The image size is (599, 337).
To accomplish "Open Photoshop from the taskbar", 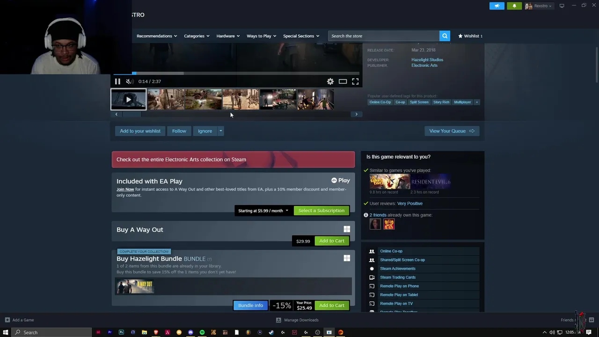I will coord(121,332).
